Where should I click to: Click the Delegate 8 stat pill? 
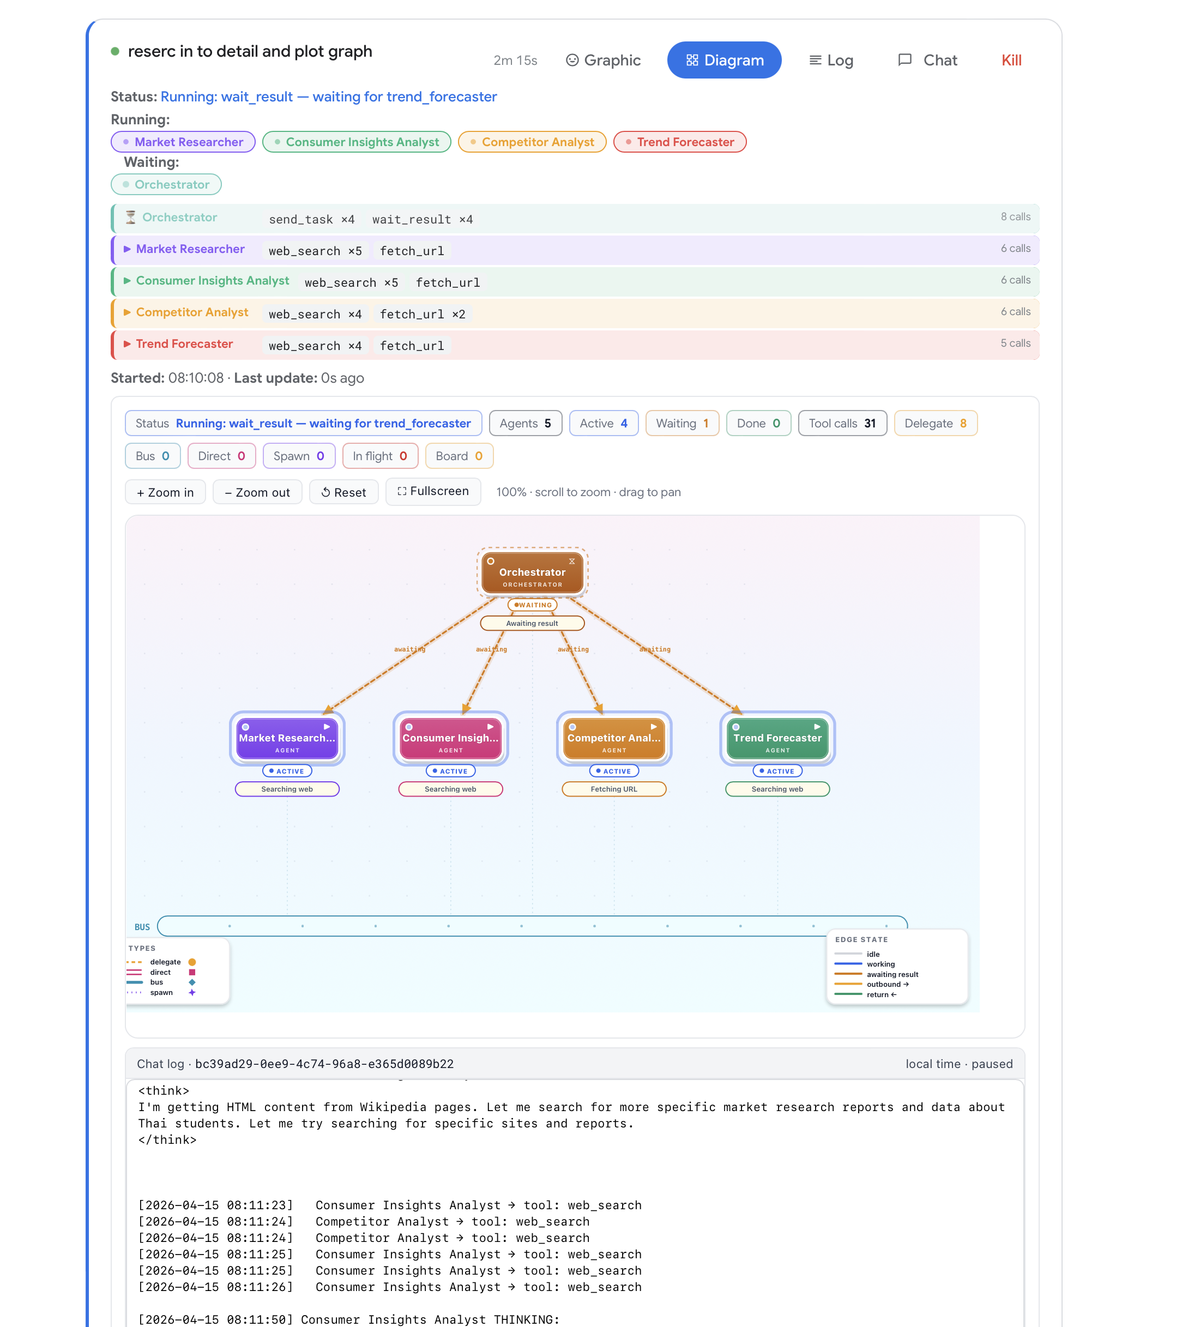point(935,423)
